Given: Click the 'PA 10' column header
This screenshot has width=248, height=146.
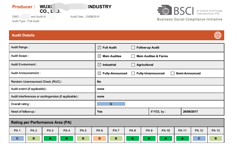Looking at the screenshot, I should click(x=166, y=131).
